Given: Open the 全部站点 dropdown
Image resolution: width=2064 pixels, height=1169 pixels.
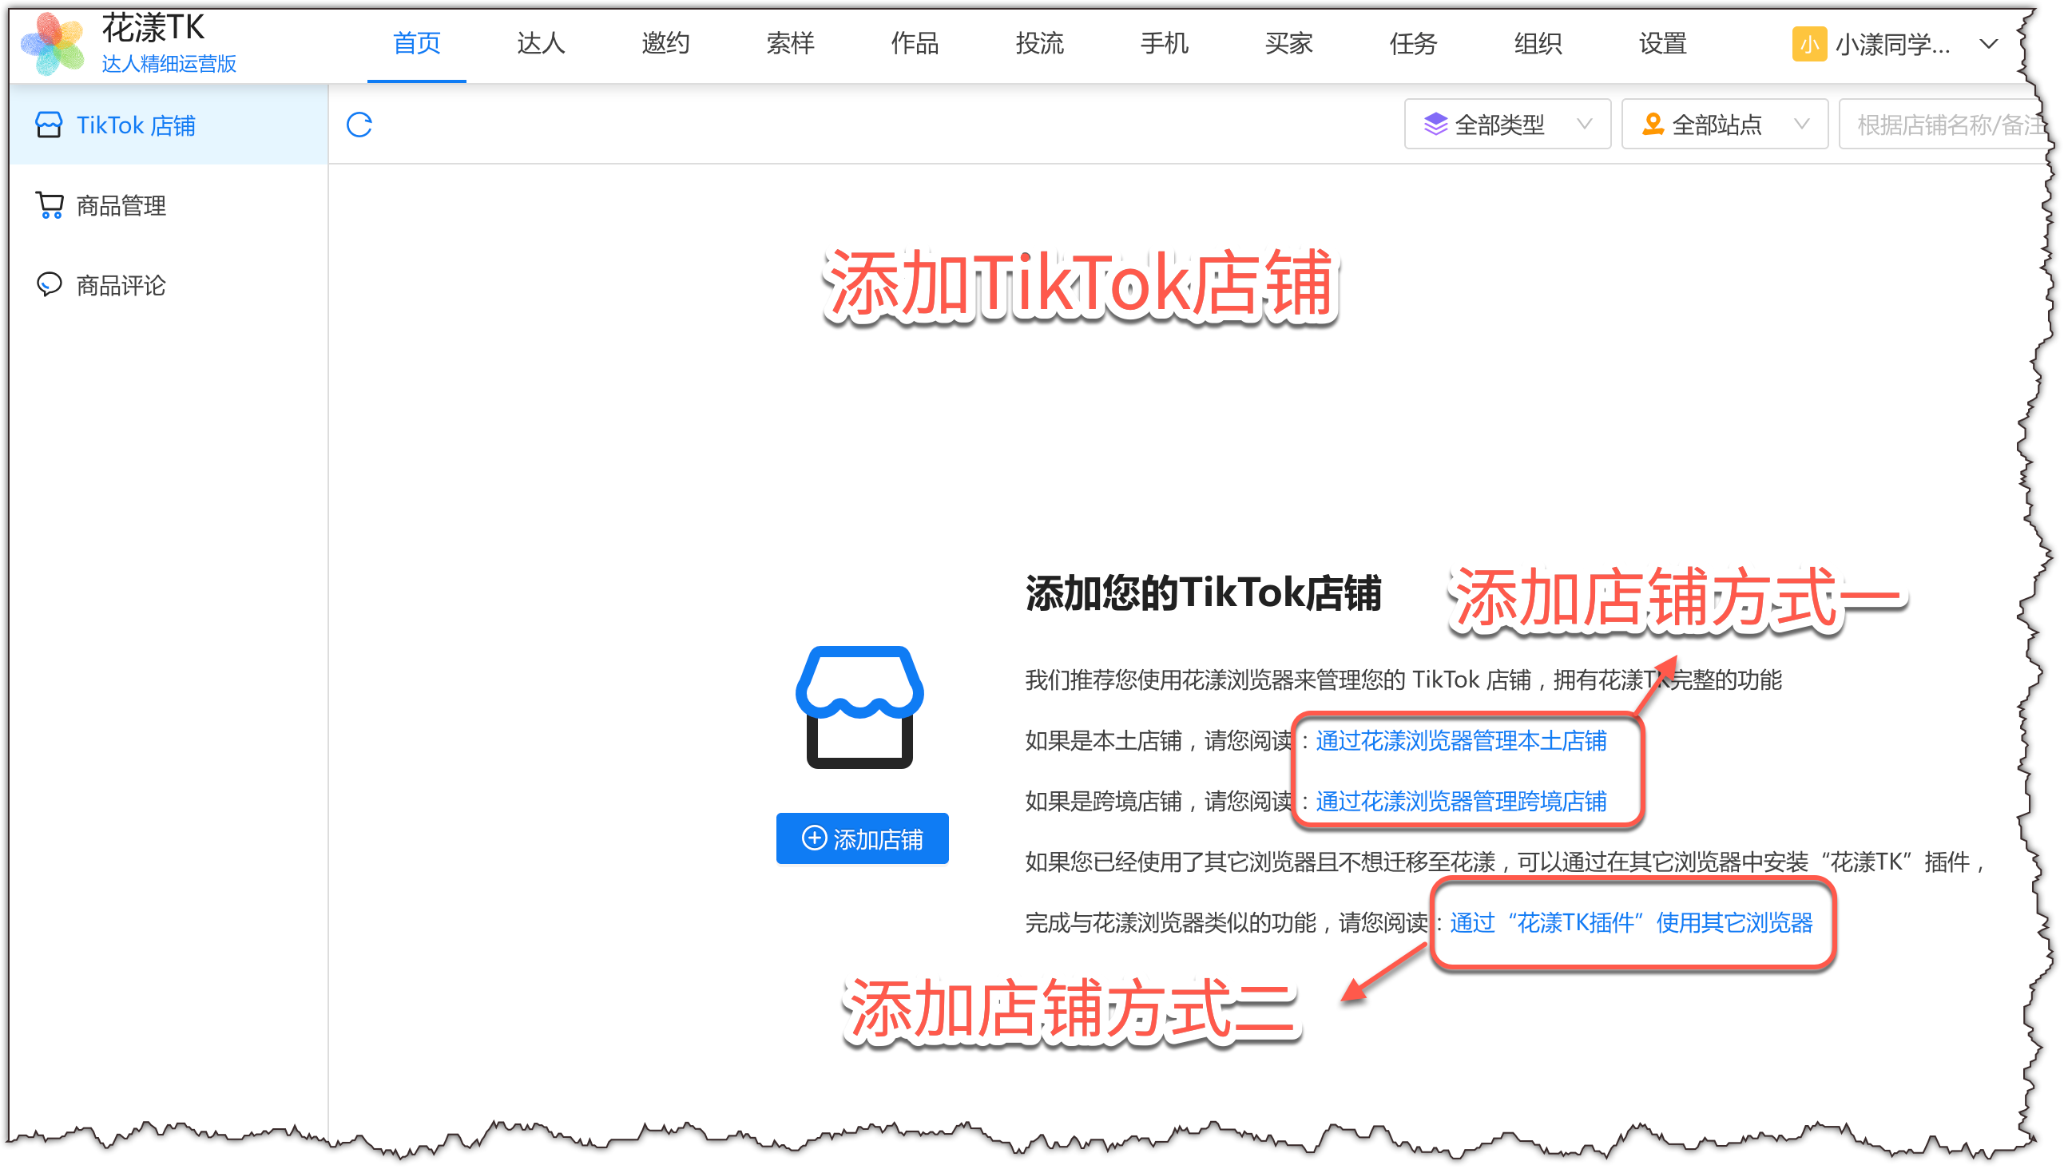Looking at the screenshot, I should (1725, 125).
